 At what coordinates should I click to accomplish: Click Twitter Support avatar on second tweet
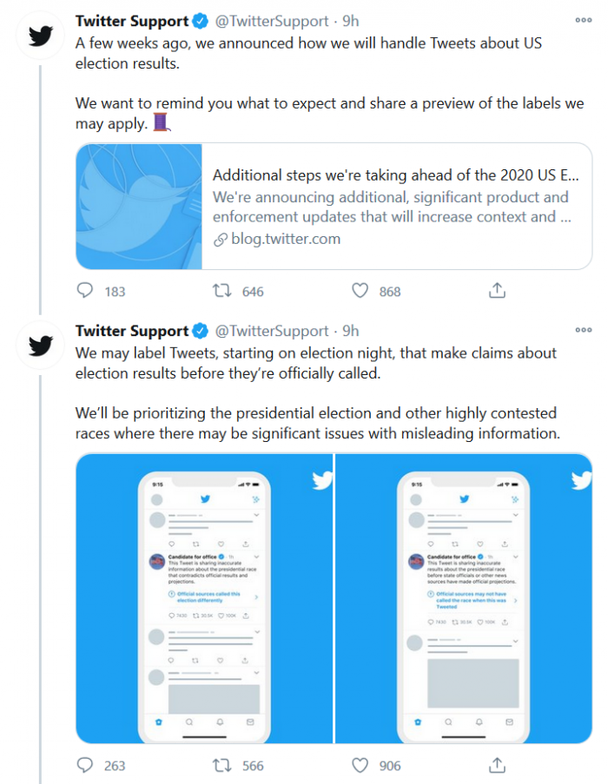click(40, 346)
